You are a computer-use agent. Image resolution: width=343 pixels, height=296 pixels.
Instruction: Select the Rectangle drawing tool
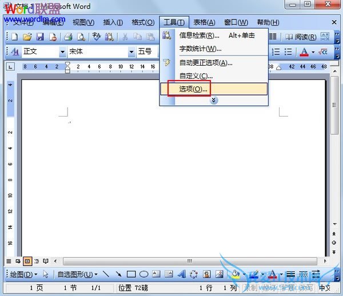[x=131, y=274]
